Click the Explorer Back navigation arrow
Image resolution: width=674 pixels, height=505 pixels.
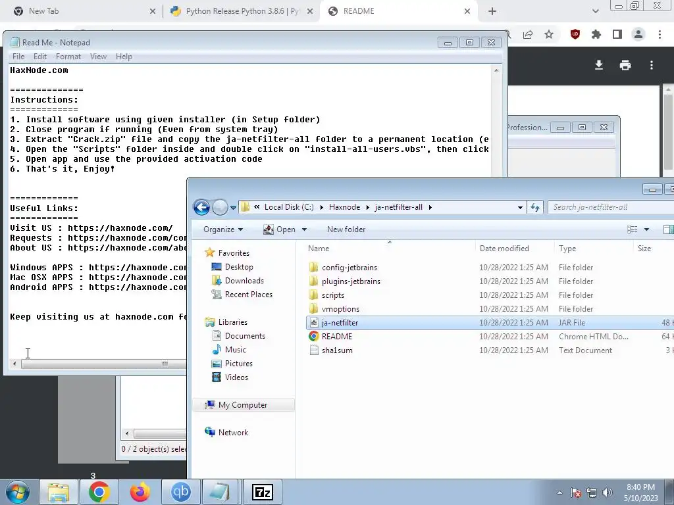pos(201,207)
